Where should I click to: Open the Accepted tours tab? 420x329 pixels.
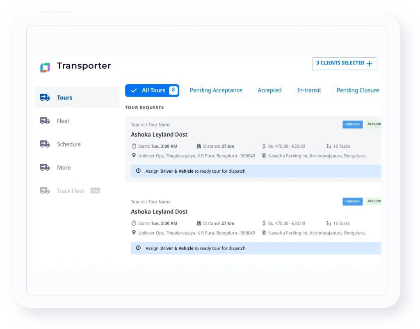(269, 90)
